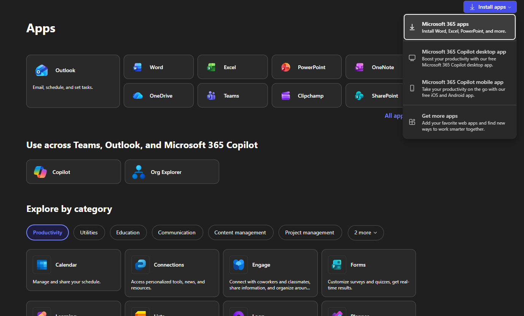Choose Microsoft 365 apps install option
Screen dimensions: 524x316
(459, 27)
